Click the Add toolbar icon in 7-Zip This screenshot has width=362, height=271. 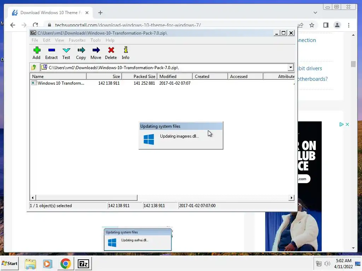[x=36, y=53]
